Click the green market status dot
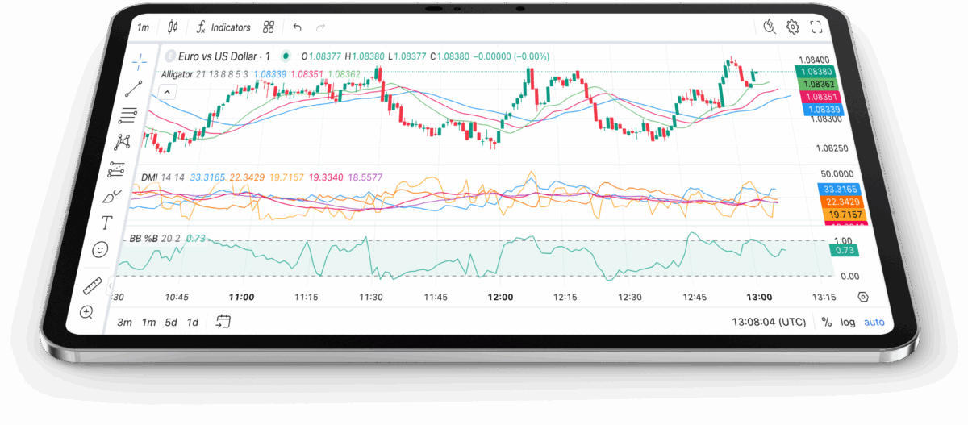The image size is (968, 425). pyautogui.click(x=286, y=56)
